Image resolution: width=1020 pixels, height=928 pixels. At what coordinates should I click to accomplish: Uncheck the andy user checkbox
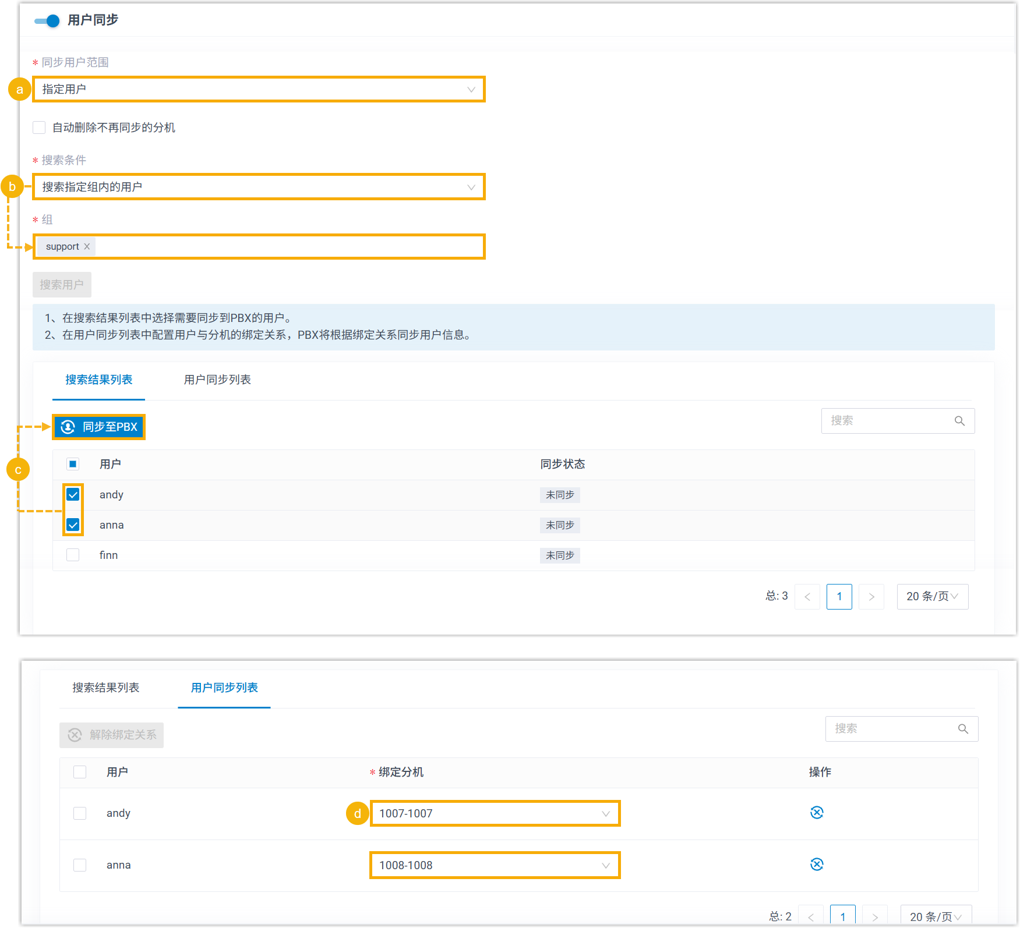tap(73, 495)
